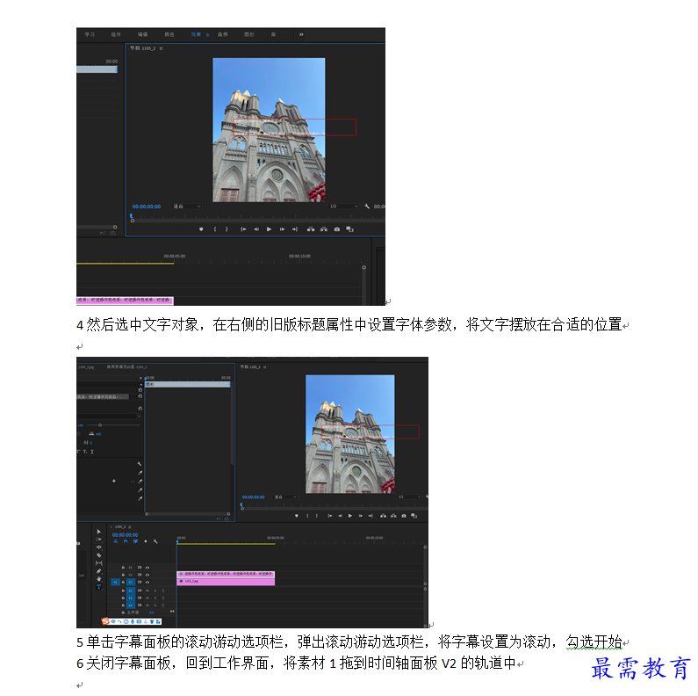Open the 1/2 resolution dropdown in second screenshot
Image resolution: width=698 pixels, height=696 pixels.
(408, 497)
